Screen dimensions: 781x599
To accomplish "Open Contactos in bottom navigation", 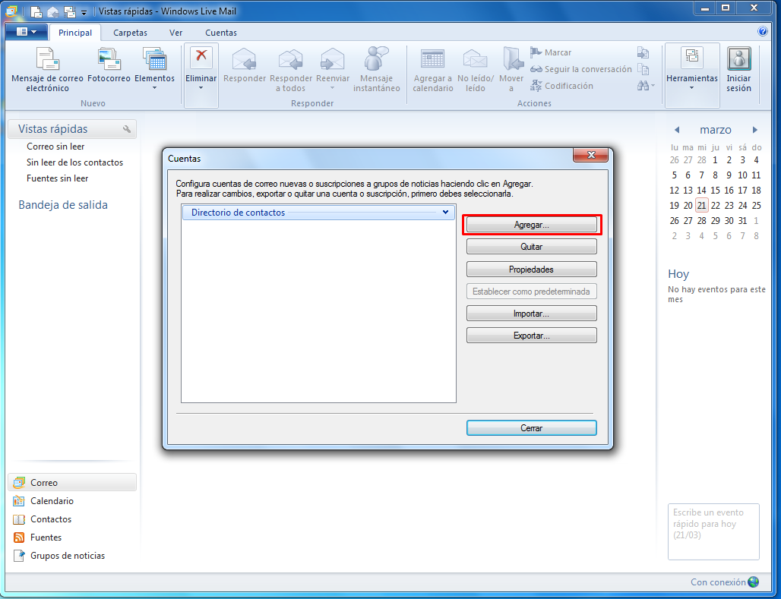I will [x=43, y=519].
